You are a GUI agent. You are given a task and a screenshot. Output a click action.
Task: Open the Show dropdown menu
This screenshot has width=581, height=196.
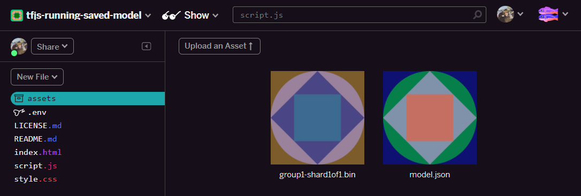tap(190, 15)
